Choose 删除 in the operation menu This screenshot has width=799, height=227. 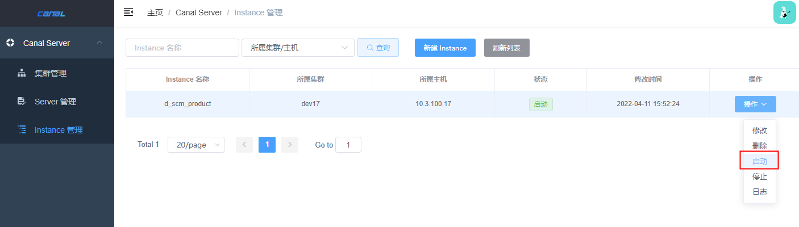[759, 146]
